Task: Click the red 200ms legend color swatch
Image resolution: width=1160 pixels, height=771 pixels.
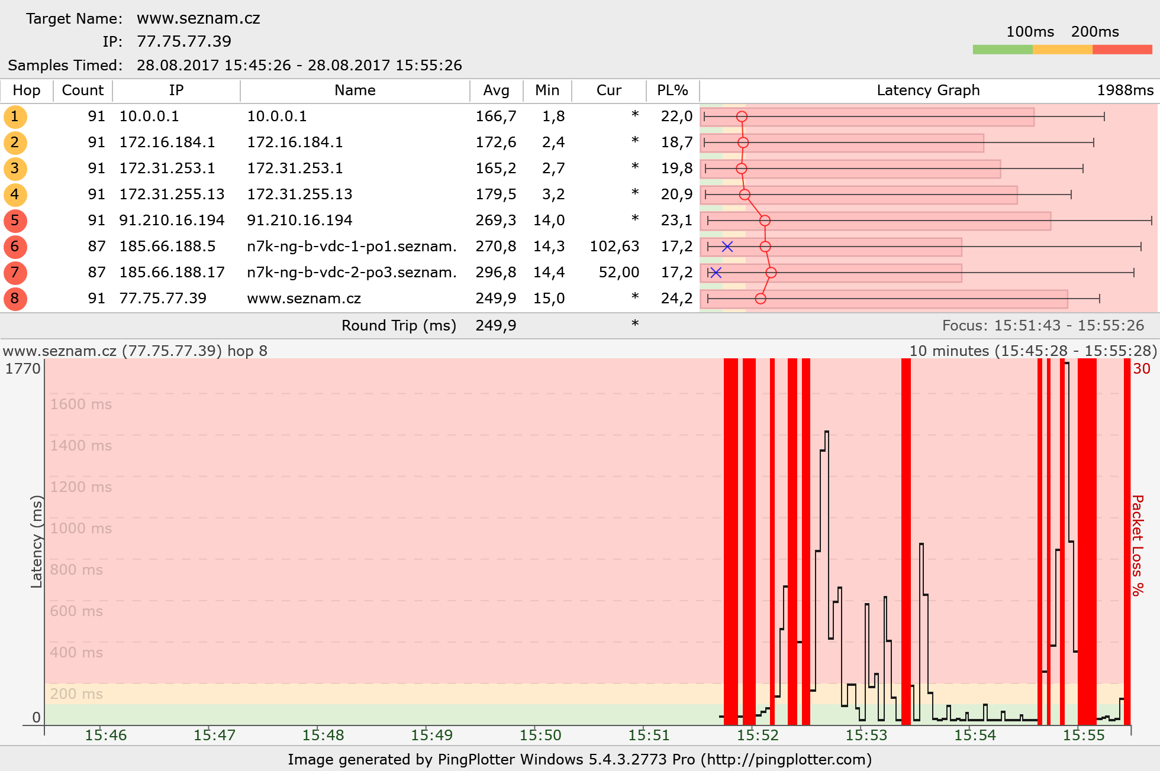Action: [x=1122, y=50]
